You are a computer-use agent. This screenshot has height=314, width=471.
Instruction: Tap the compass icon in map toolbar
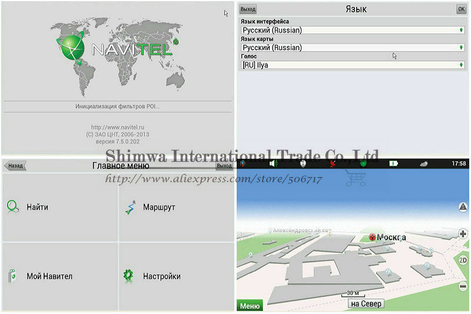[x=243, y=163]
